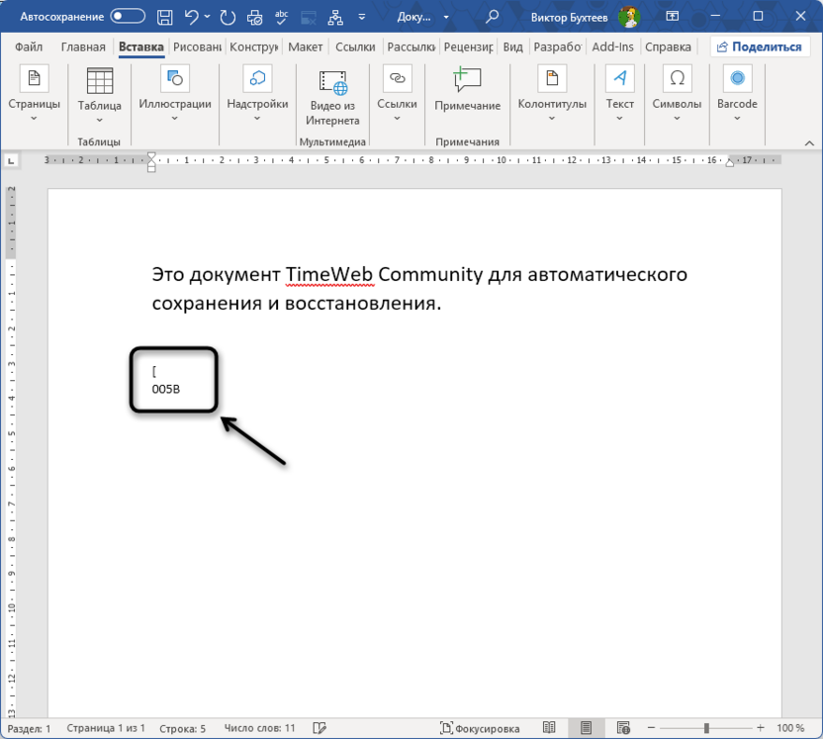Open print preview from the quick access toolbar
The image size is (823, 739).
tap(254, 18)
